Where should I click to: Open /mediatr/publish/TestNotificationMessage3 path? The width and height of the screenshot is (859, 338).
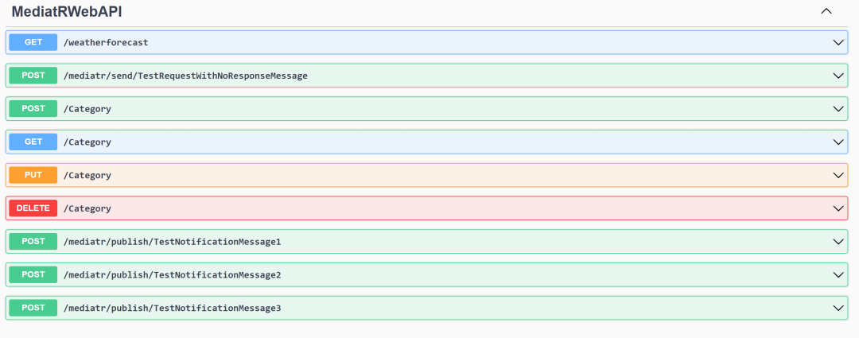click(172, 308)
